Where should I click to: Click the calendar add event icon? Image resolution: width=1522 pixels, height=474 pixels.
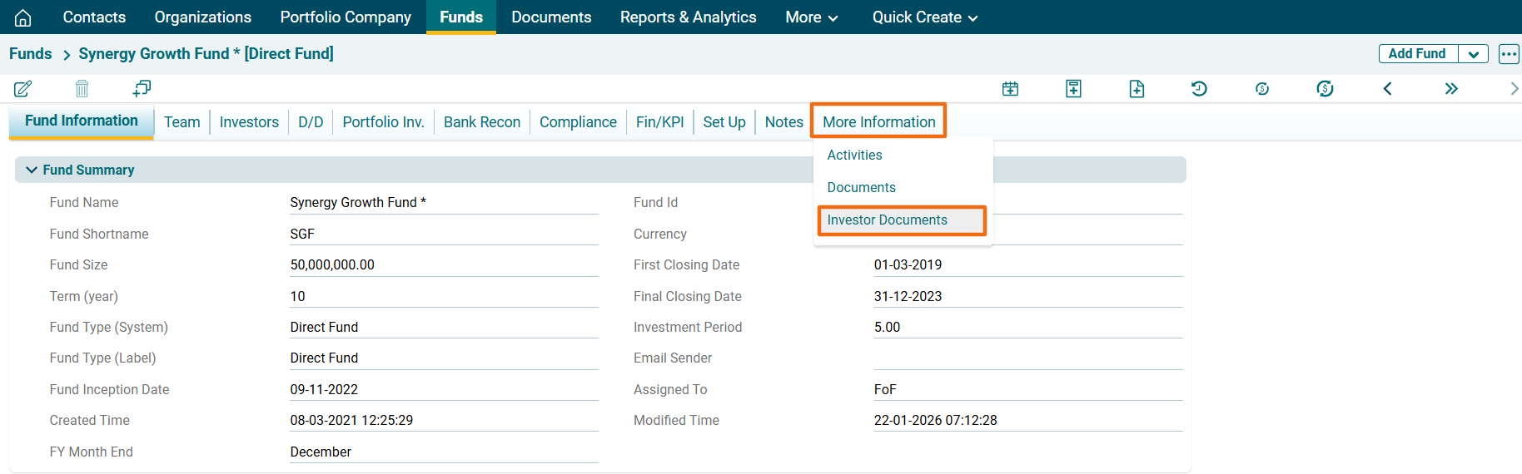point(1010,89)
